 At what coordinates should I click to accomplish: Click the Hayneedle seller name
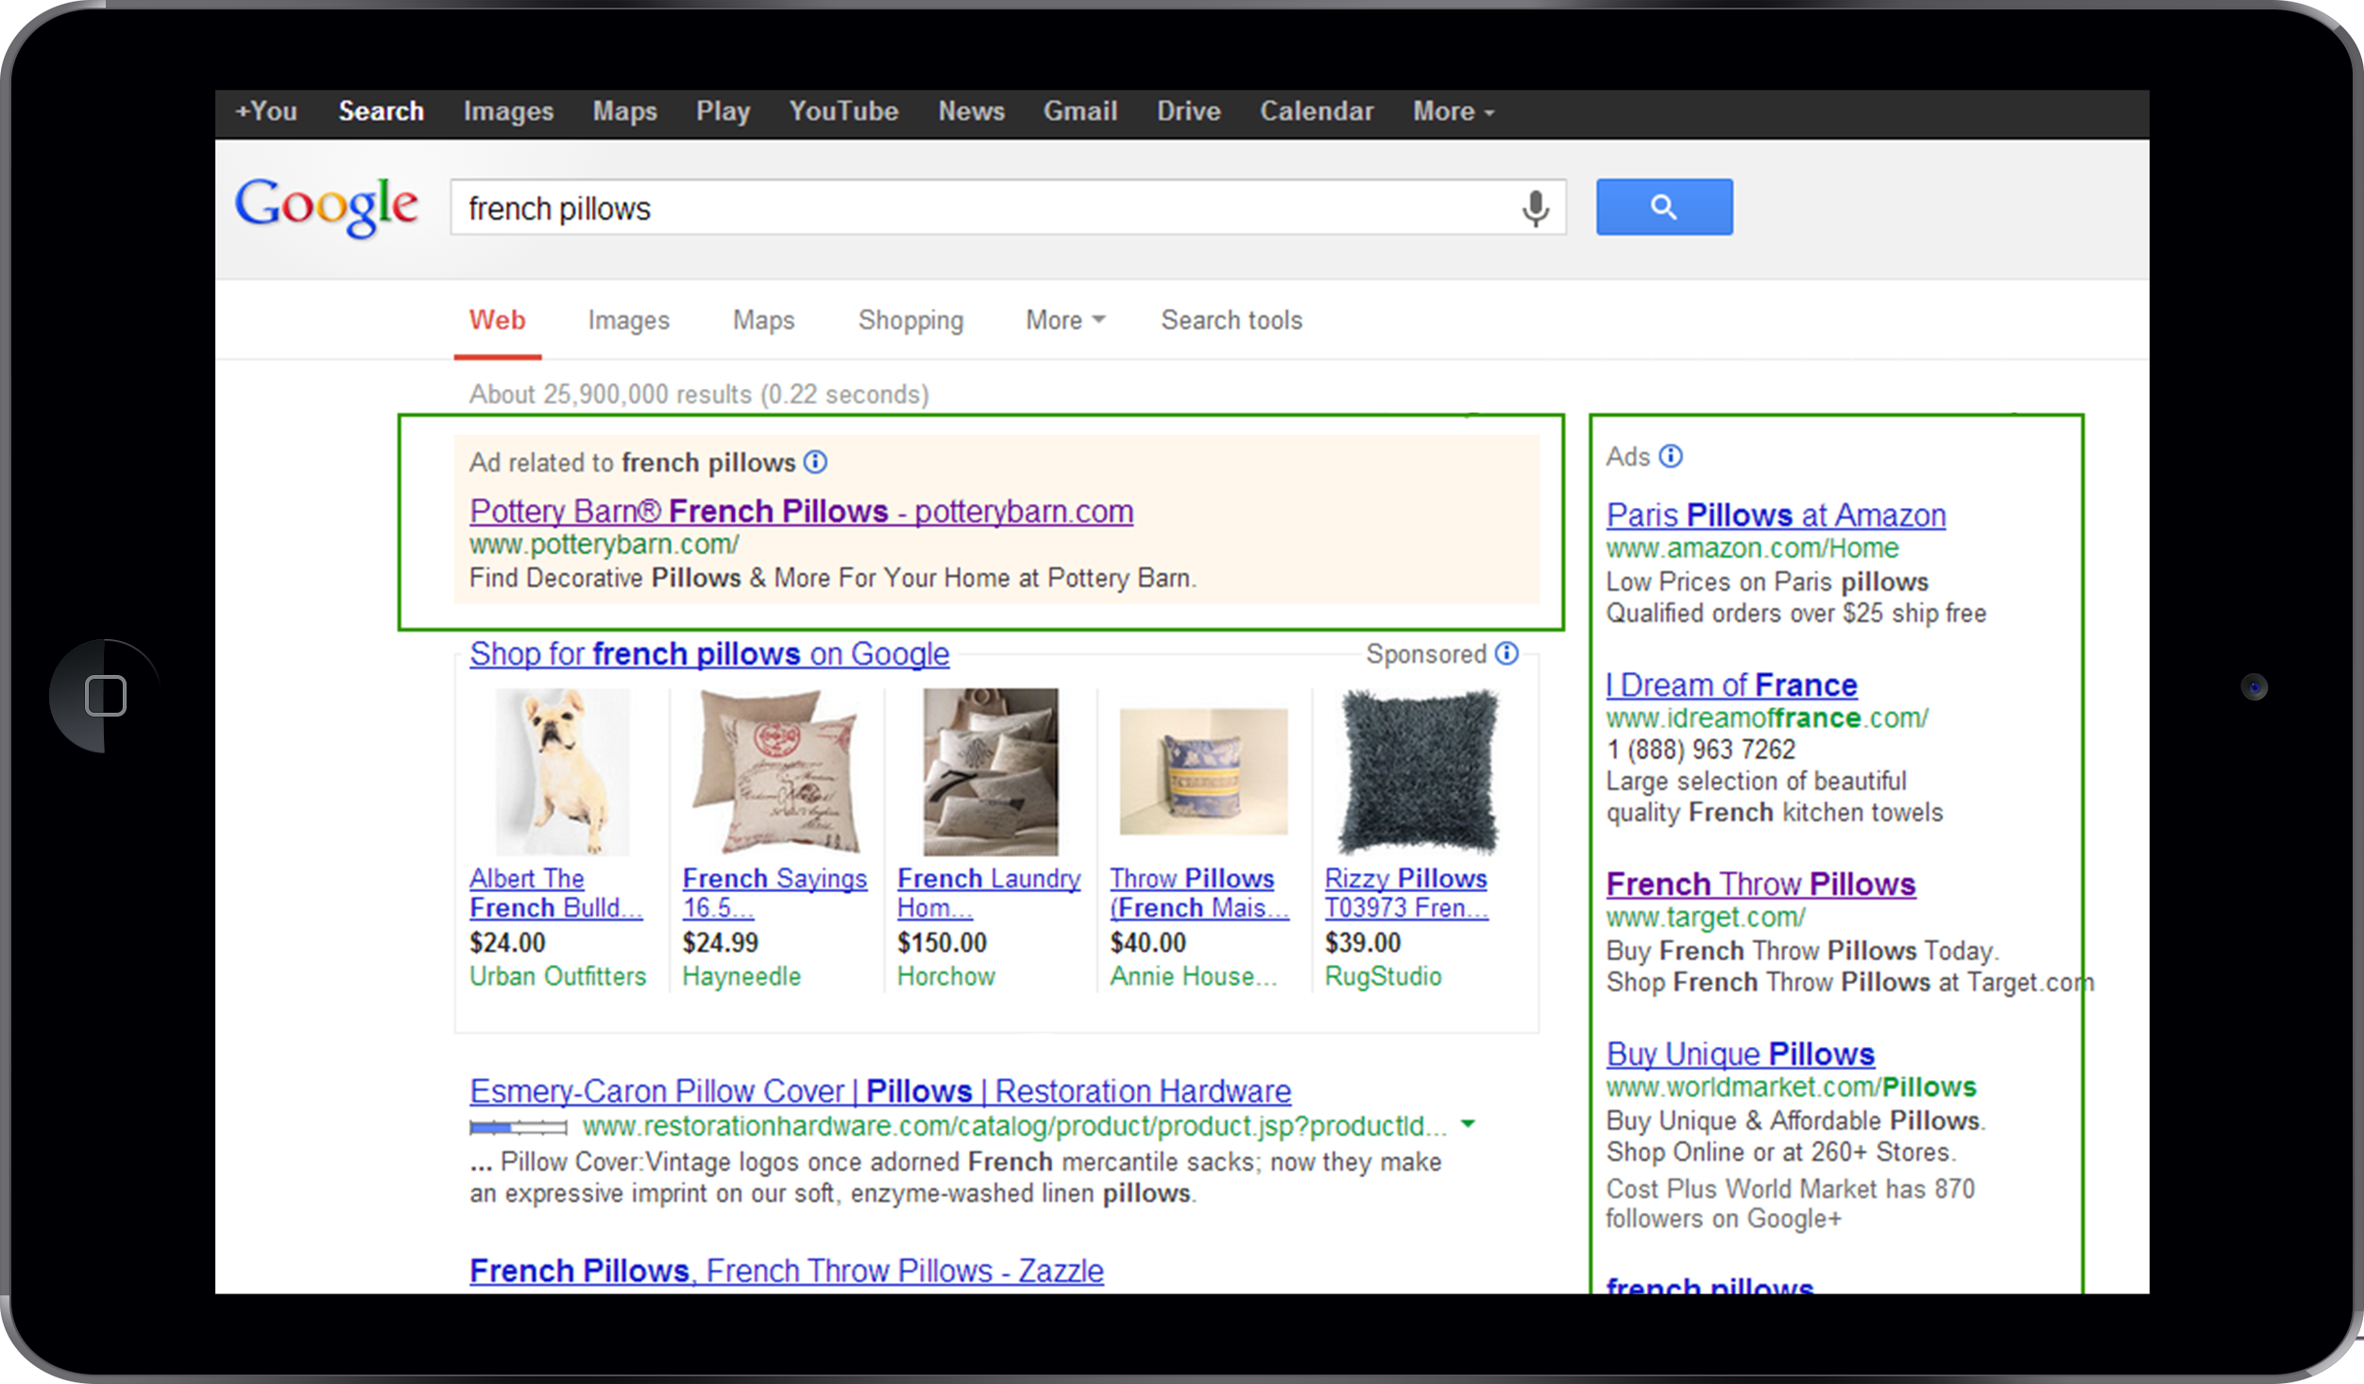(741, 976)
